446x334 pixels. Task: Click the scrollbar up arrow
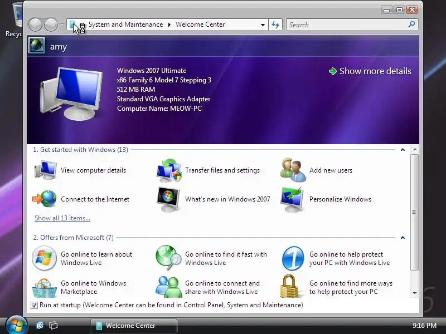click(x=415, y=149)
